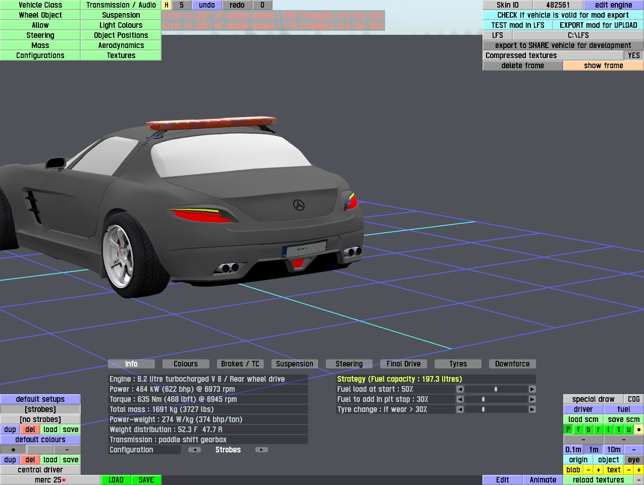
Task: Click the plus button beside blob
Action: 599,470
